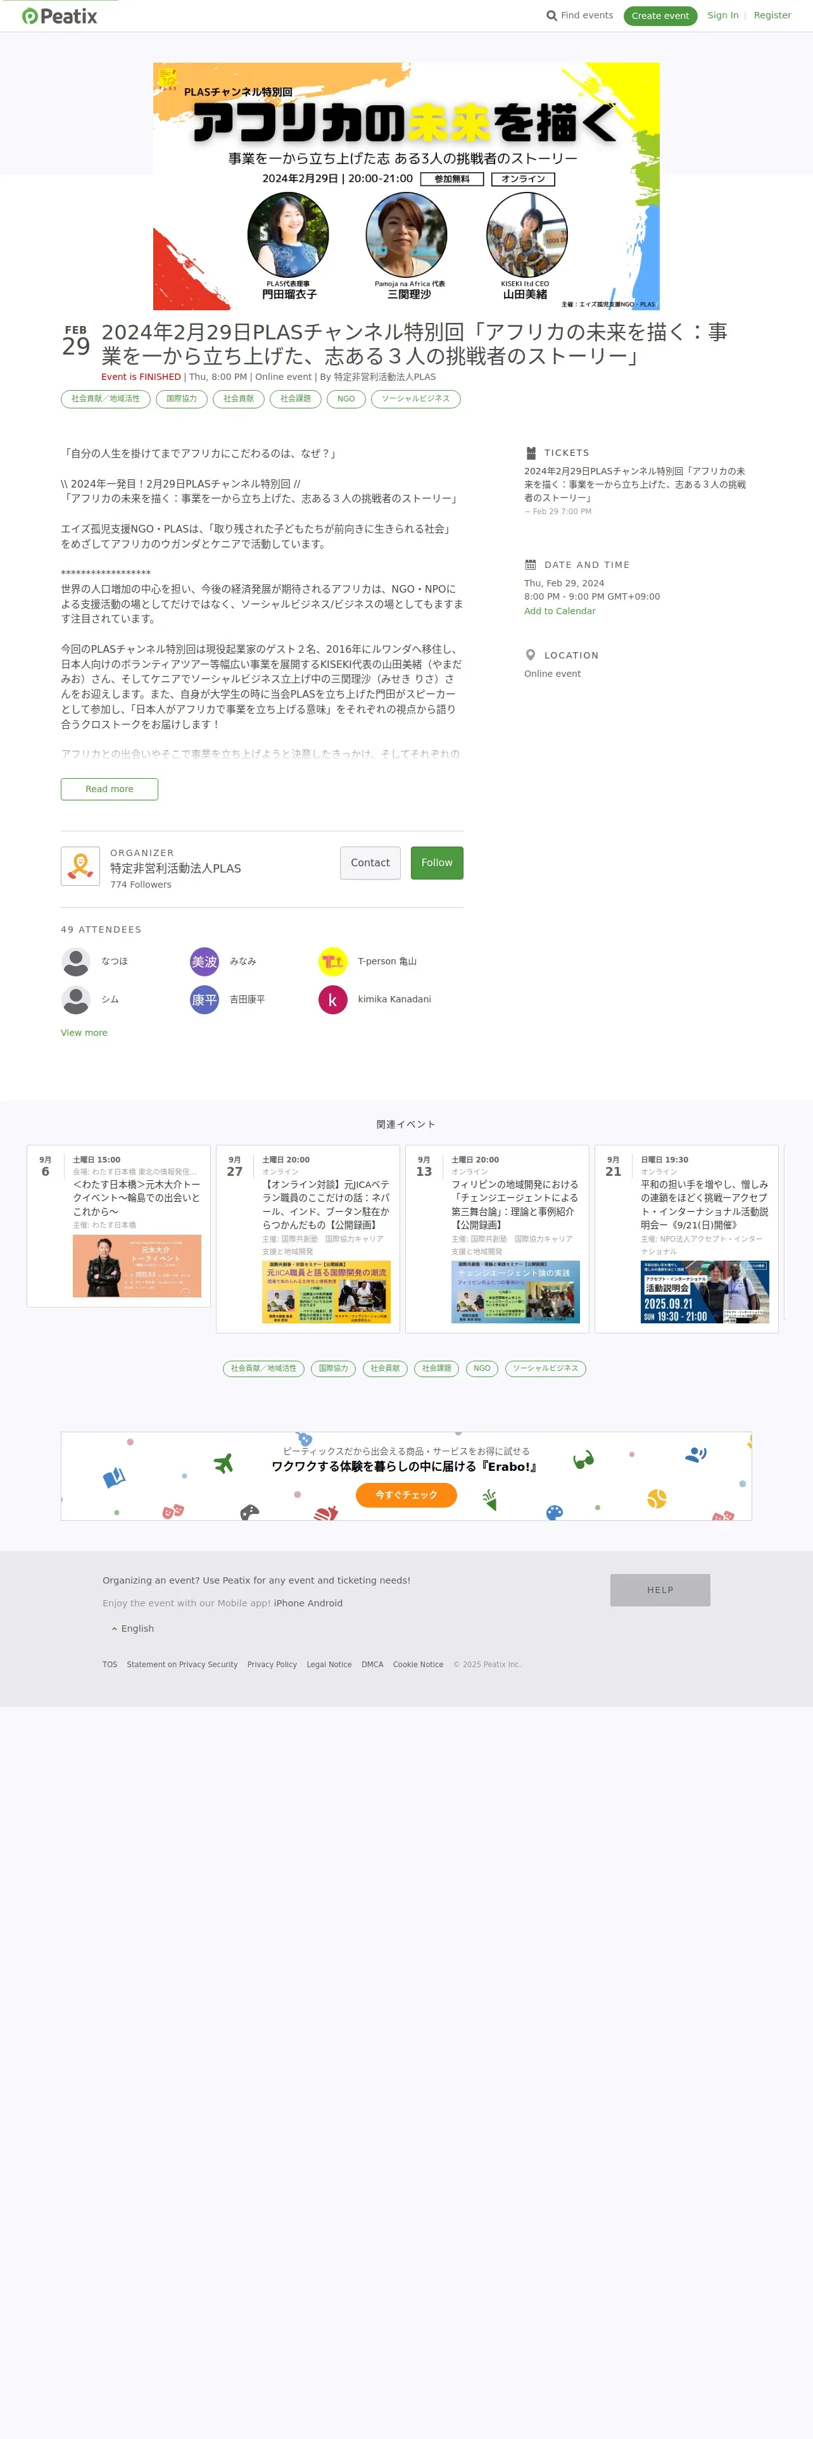The height and width of the screenshot is (2439, 813).
Task: View more attendees
Action: coord(84,1033)
